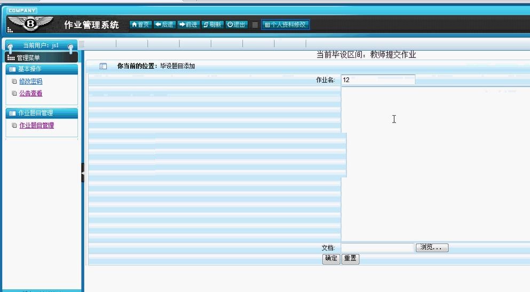The image size is (530, 292).
Task: Click the page icon beside 修改密码
Action: click(x=14, y=82)
